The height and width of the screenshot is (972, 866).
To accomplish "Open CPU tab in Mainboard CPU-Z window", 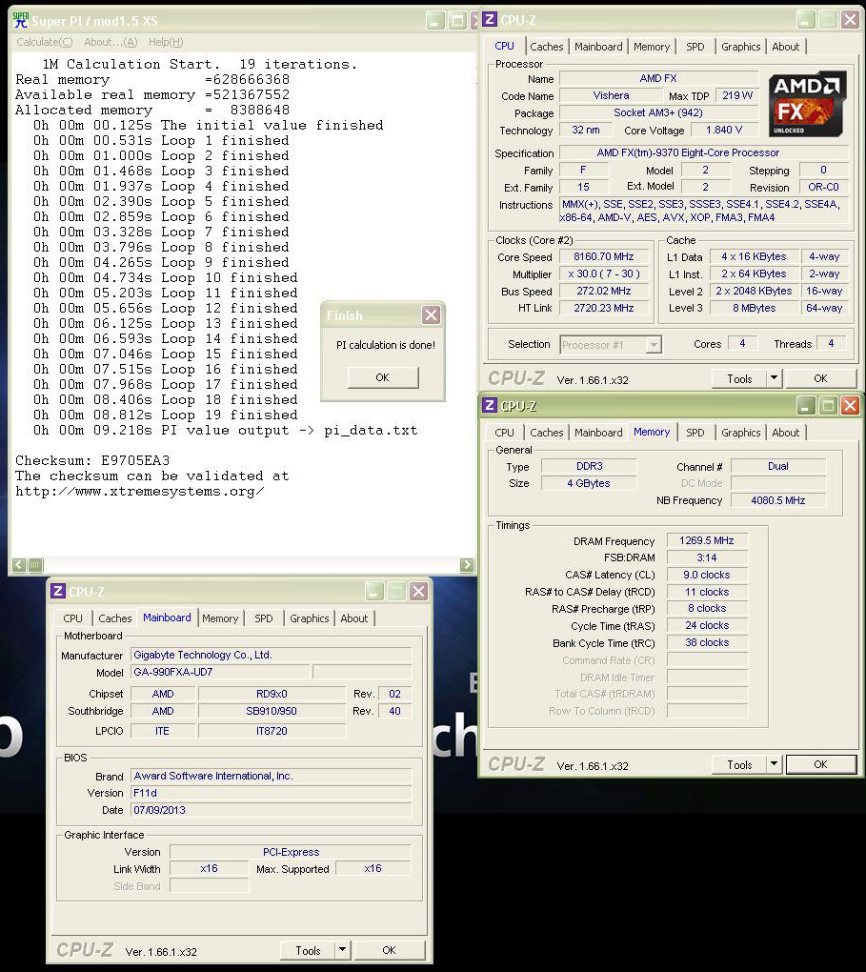I will pyautogui.click(x=72, y=618).
